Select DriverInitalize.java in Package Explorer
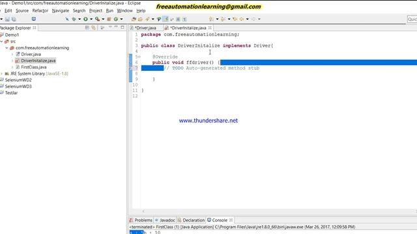 tap(38, 60)
